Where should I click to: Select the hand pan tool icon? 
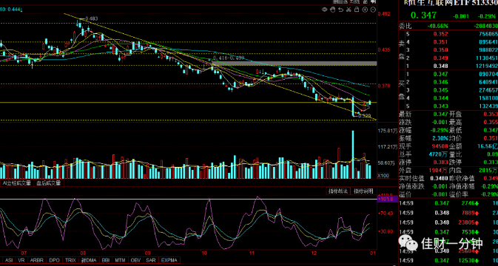pos(332,10)
